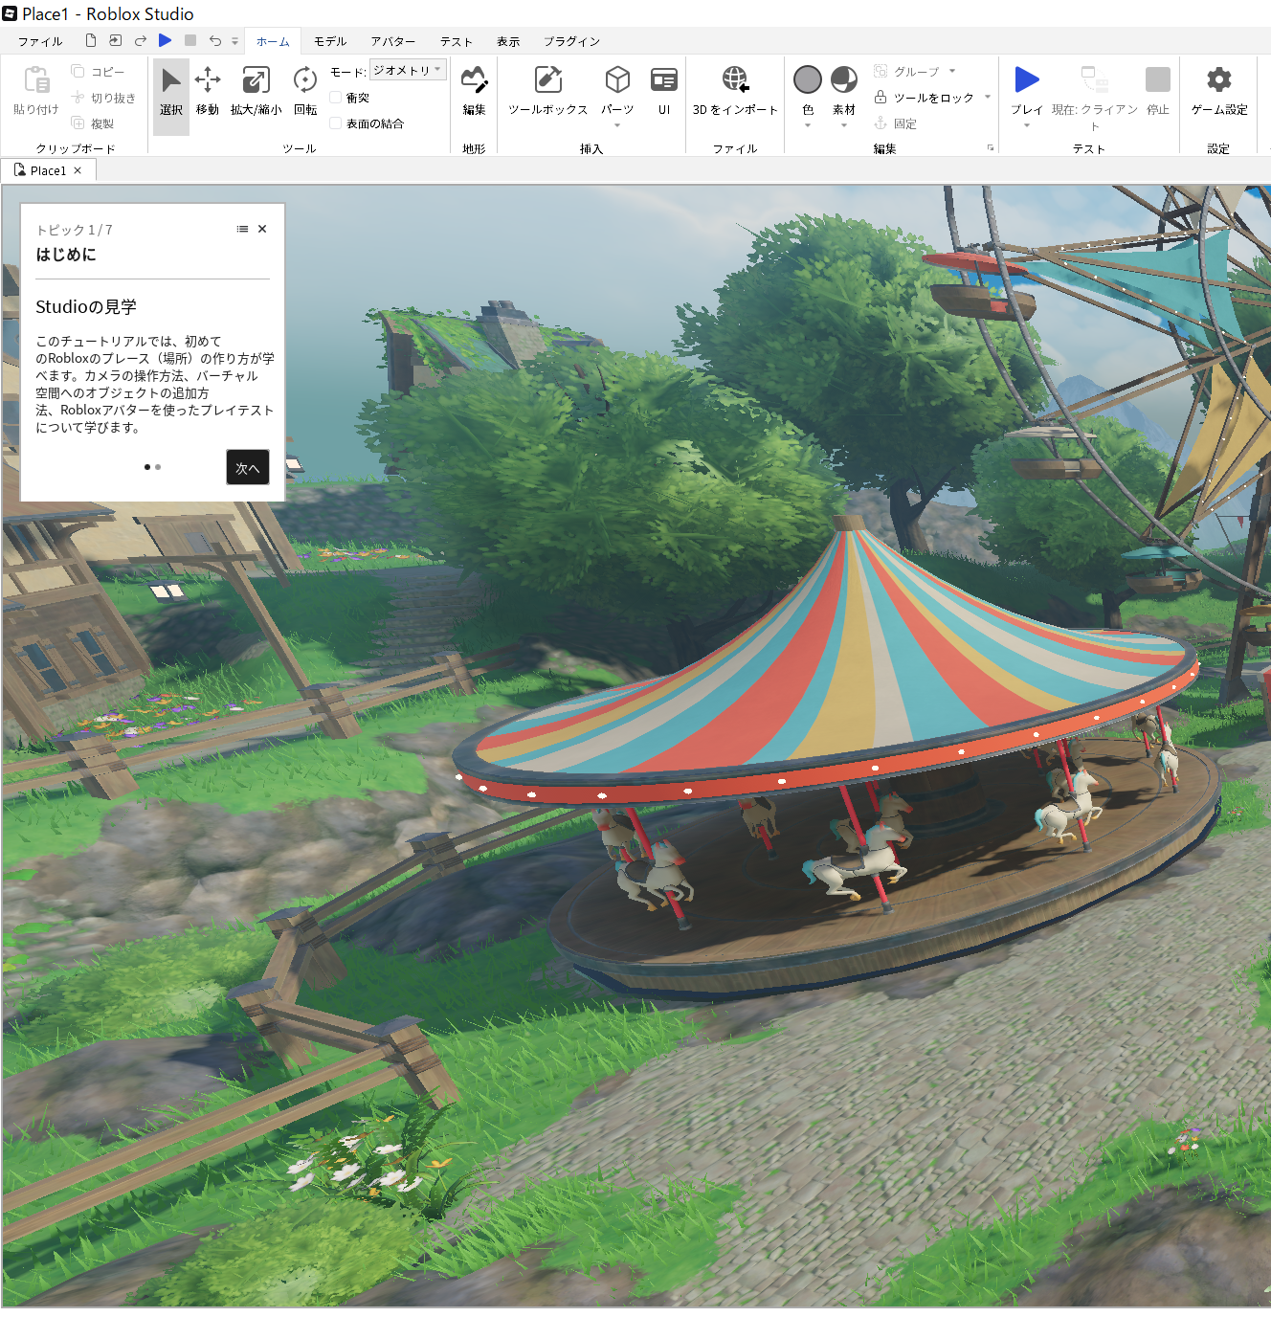
Task: Click the new file icon in quick access bar
Action: click(91, 40)
